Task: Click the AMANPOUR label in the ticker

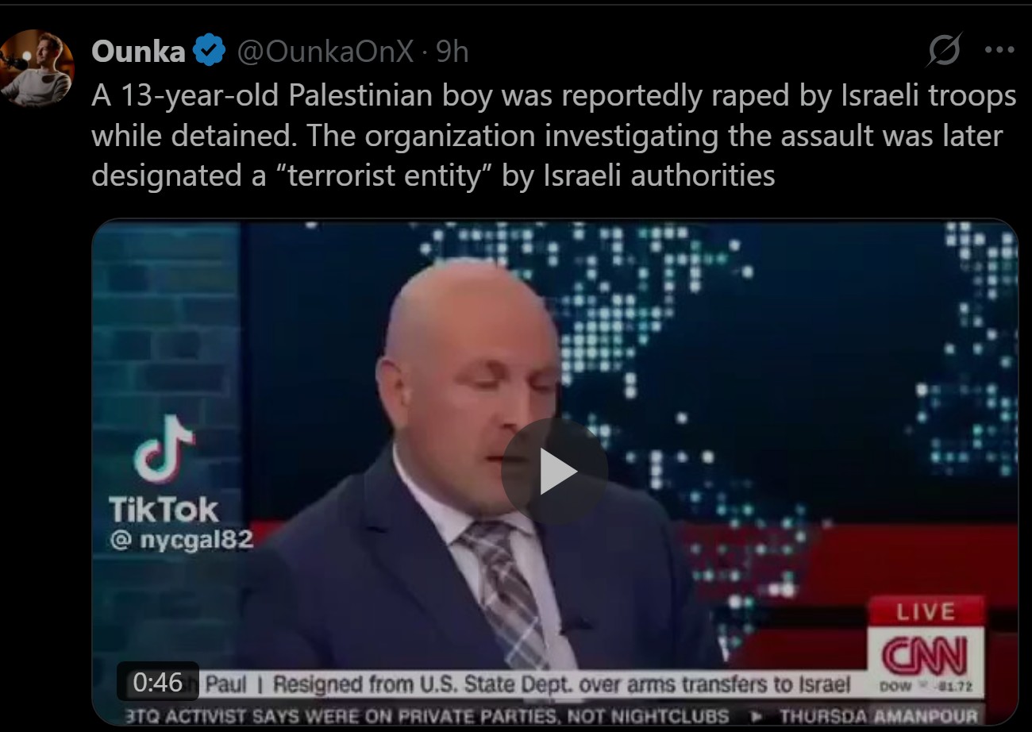Action: click(x=926, y=715)
